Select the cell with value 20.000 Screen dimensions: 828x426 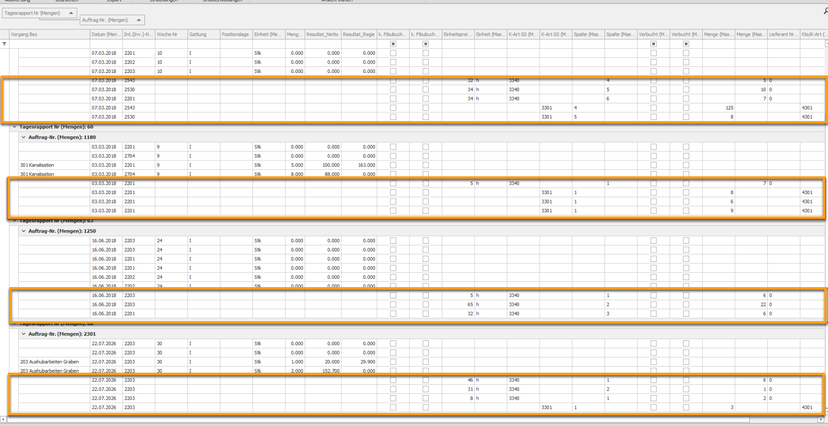coord(323,362)
